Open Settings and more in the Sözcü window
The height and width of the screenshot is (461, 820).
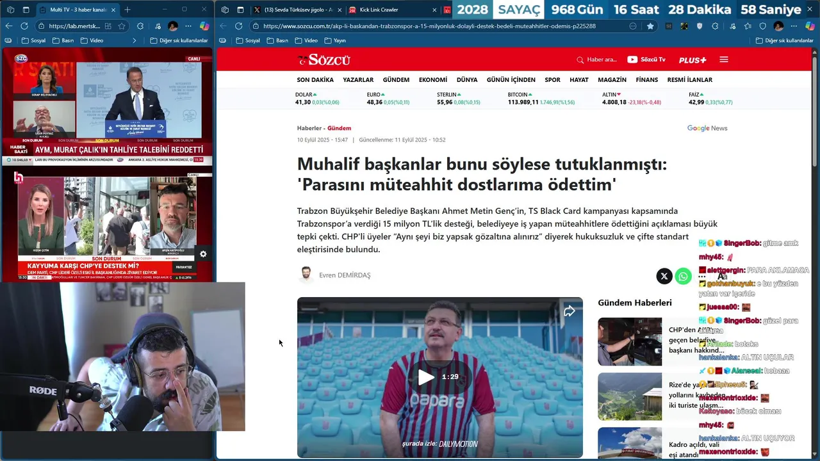[x=794, y=26]
